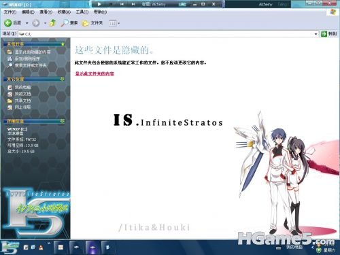
Task: Click the green Go button
Action: pyautogui.click(x=328, y=34)
